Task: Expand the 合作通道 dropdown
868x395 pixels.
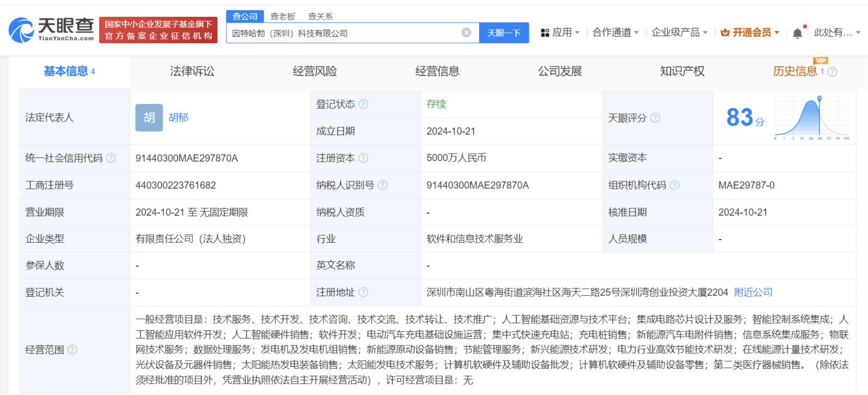Action: pyautogui.click(x=615, y=33)
